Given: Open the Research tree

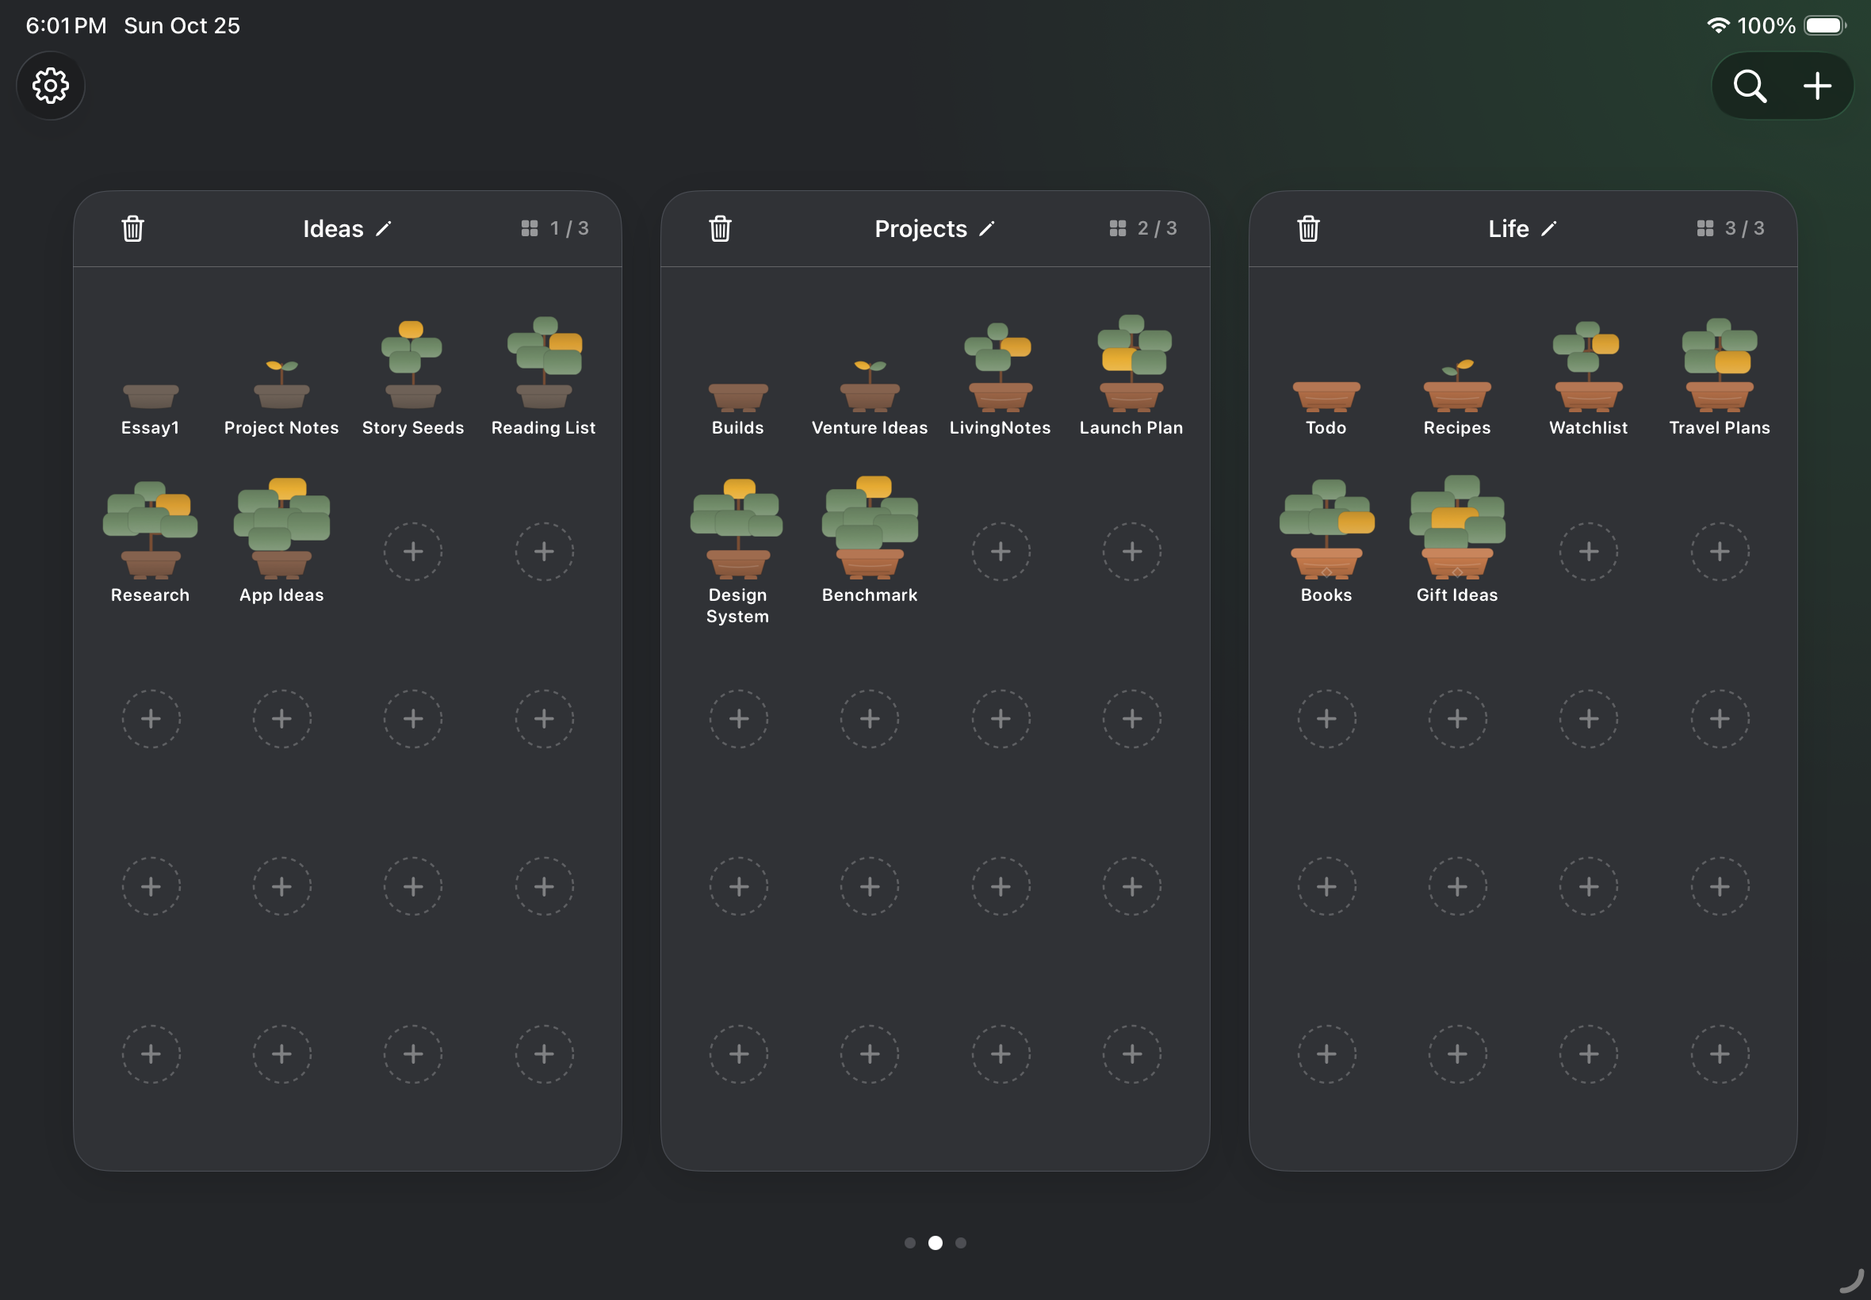Looking at the screenshot, I should coord(151,530).
